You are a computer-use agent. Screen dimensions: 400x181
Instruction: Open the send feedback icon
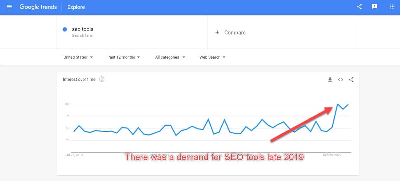375,7
